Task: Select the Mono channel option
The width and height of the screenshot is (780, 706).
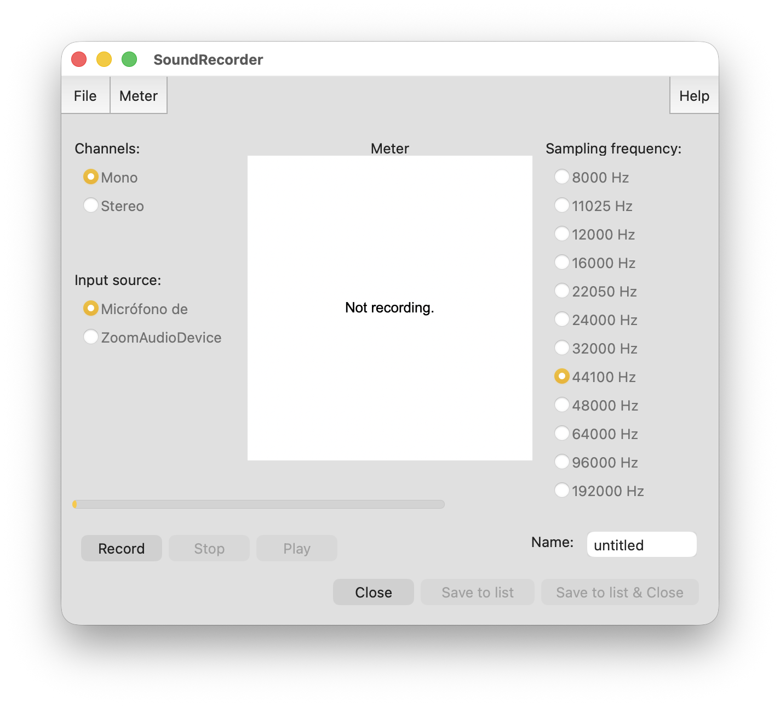Action: pyautogui.click(x=91, y=177)
